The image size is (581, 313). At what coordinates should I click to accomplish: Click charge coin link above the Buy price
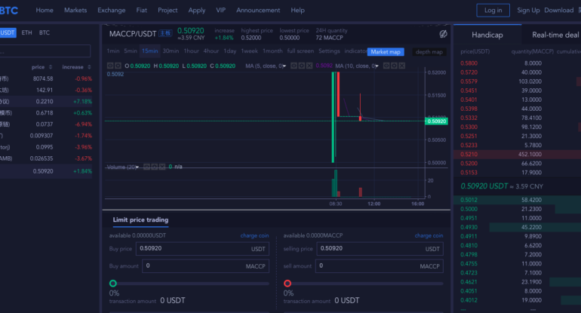coord(254,236)
